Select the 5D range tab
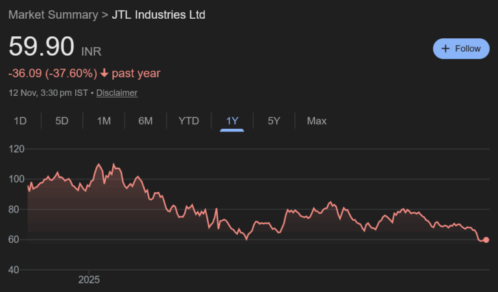Screen dimensions: 498x292 [62, 120]
